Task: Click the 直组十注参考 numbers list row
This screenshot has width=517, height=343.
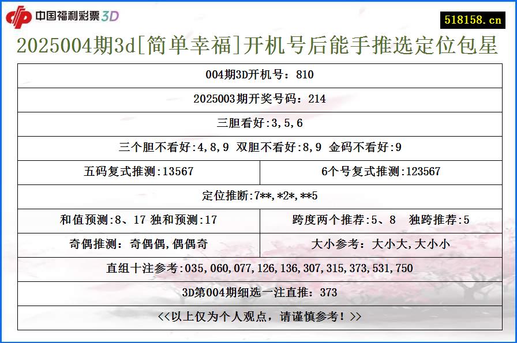Action: point(258,267)
